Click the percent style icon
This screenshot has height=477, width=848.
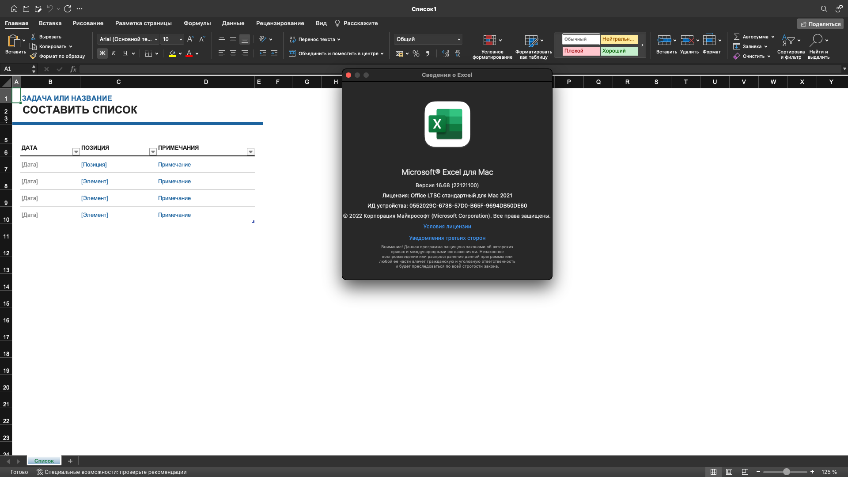click(416, 53)
